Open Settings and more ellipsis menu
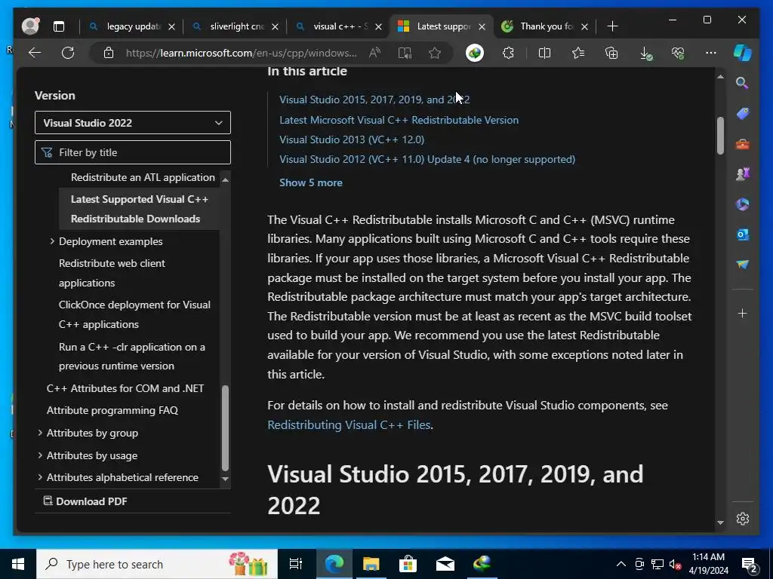 pyautogui.click(x=711, y=53)
